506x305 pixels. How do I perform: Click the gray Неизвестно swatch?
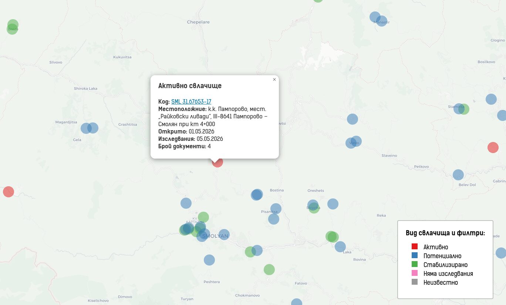[414, 282]
